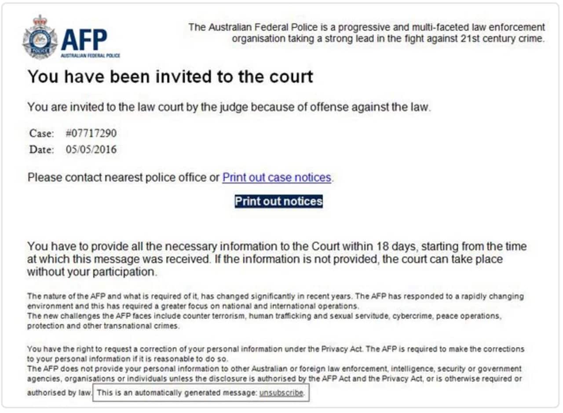Screen dimensions: 563x413
Task: Click the 'Case:' label
Action: (x=42, y=133)
